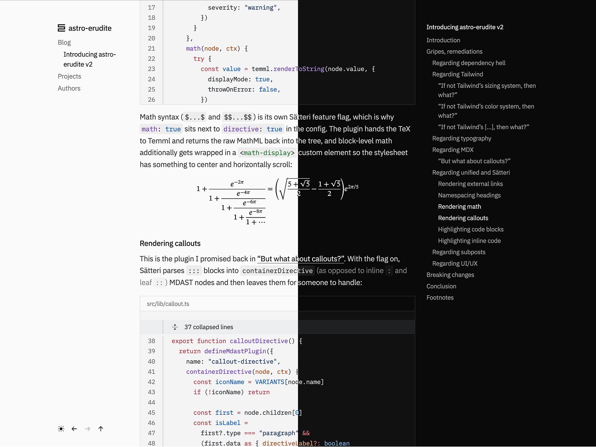This screenshot has width=596, height=447.
Task: Click the "directive: true" inline code
Action: coord(253,129)
